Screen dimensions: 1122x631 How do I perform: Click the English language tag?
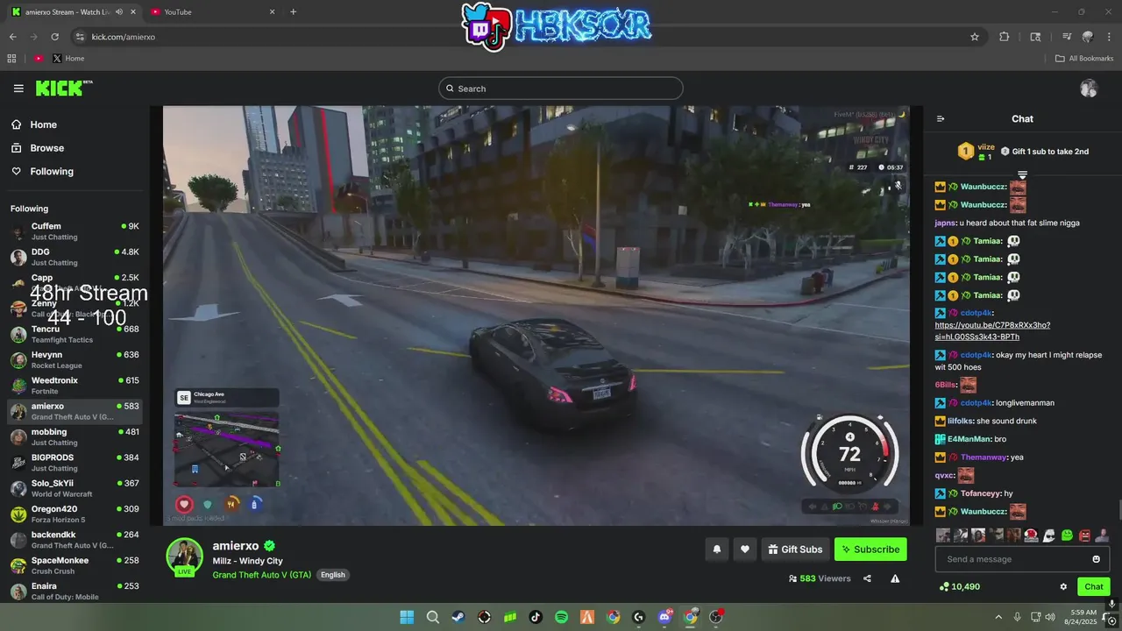click(333, 575)
